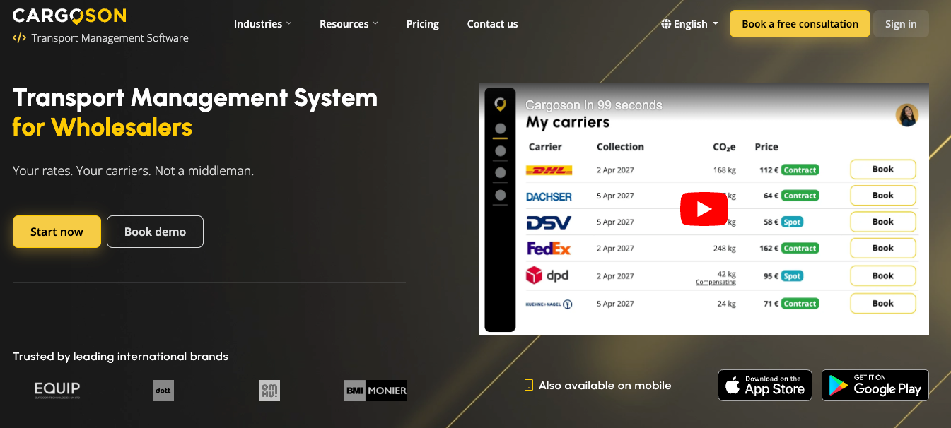This screenshot has height=428, width=951.
Task: Click the Start now button
Action: click(57, 232)
